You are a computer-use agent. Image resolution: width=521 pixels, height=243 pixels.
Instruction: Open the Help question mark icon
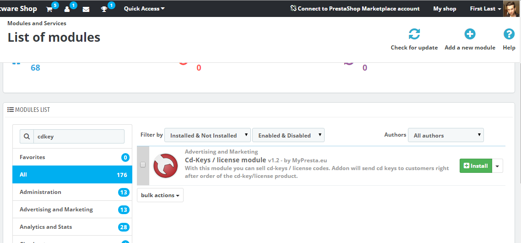509,34
